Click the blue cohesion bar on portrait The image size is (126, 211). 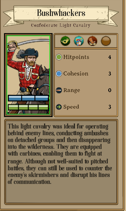pos(28,98)
